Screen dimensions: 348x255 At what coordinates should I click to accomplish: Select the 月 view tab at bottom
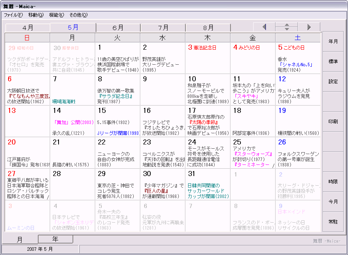coord(20,240)
